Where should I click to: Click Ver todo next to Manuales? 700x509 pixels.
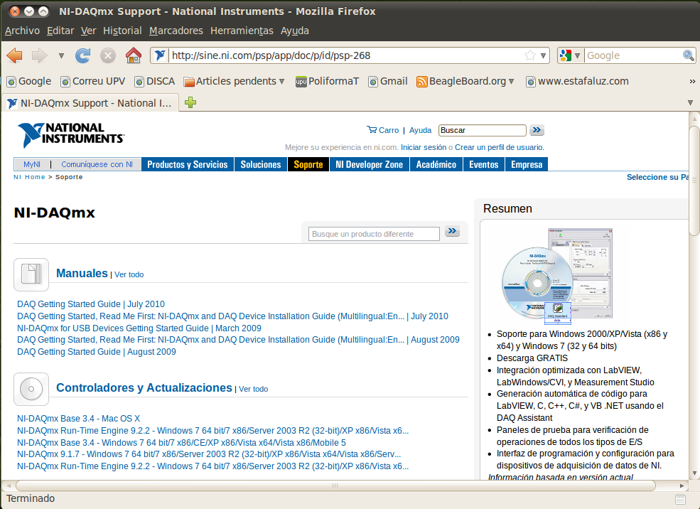[129, 274]
